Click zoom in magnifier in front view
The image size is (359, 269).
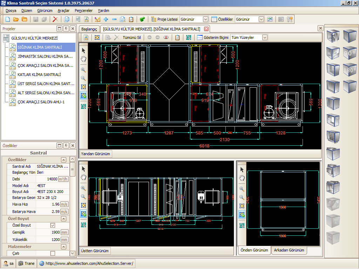pos(242,189)
